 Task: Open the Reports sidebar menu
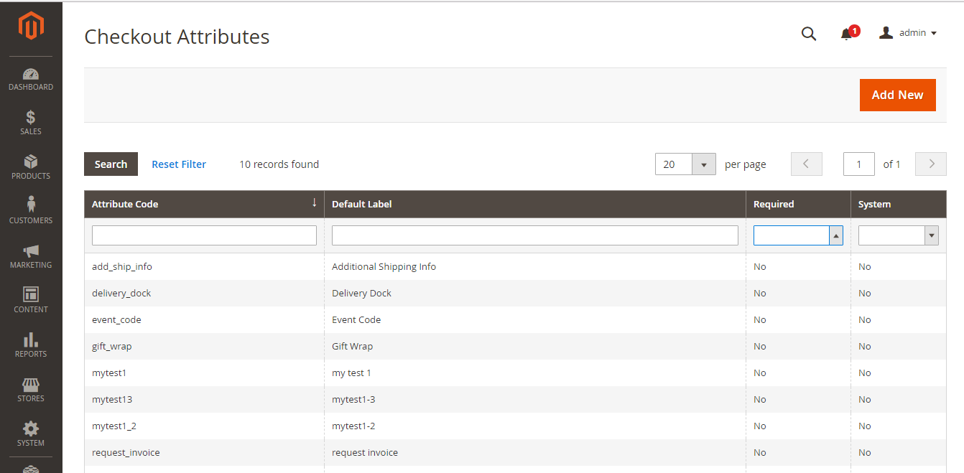(31, 346)
